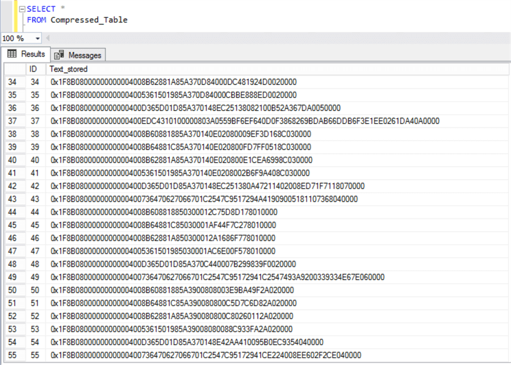Click the ID cell showing 42

[x=33, y=185]
